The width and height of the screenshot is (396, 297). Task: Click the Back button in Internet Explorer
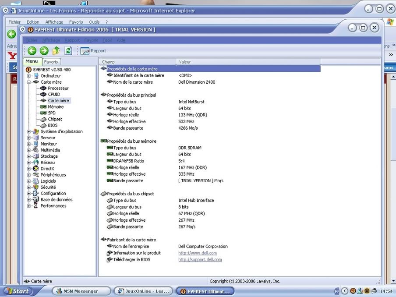pyautogui.click(x=12, y=34)
